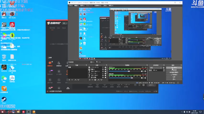Open the 腾讯QQ desktop icon
This screenshot has width=204, height=114.
[x=4, y=15]
